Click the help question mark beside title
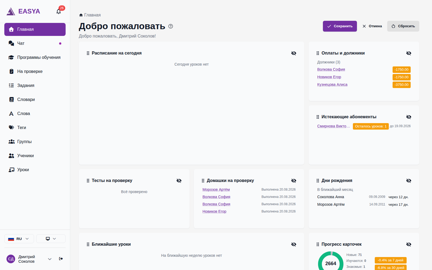 coord(171,26)
